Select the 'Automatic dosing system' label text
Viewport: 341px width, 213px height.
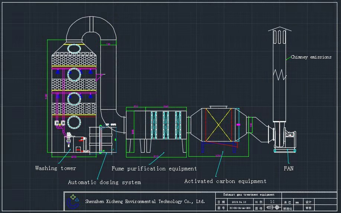coord(104,182)
